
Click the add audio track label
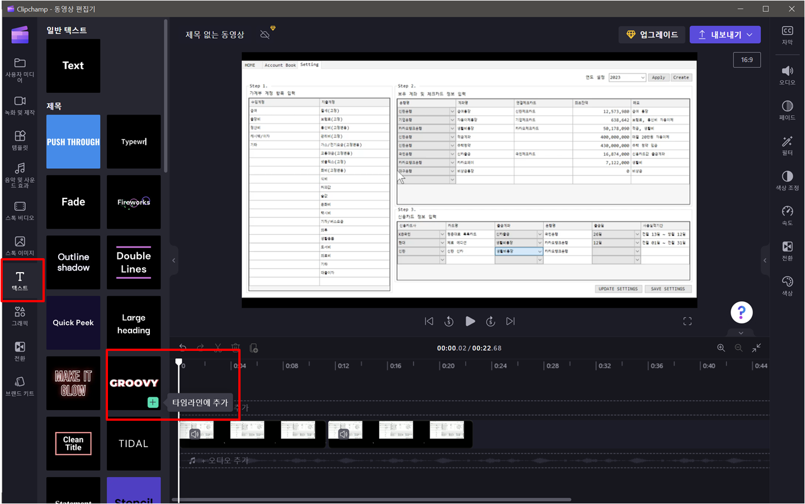(x=225, y=460)
